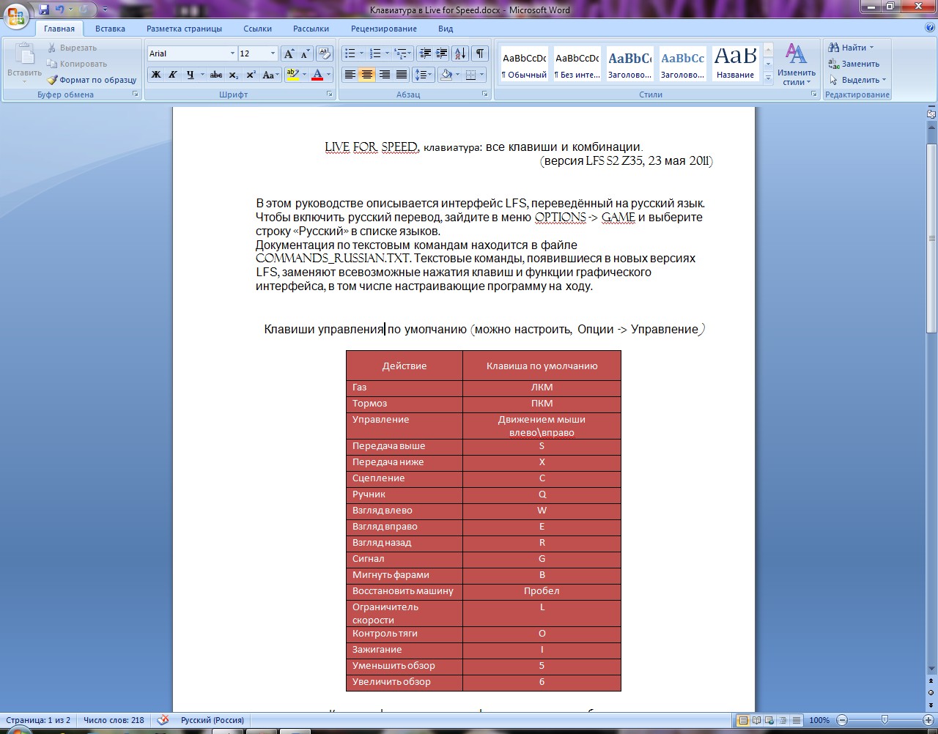This screenshot has width=938, height=734.
Task: Sort the selected text alphabetically
Action: [x=460, y=53]
